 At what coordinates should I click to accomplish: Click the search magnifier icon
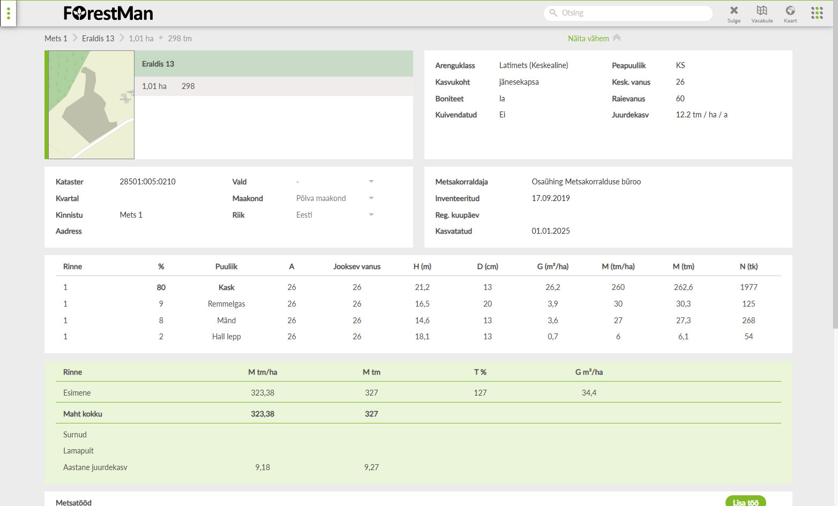pos(553,13)
